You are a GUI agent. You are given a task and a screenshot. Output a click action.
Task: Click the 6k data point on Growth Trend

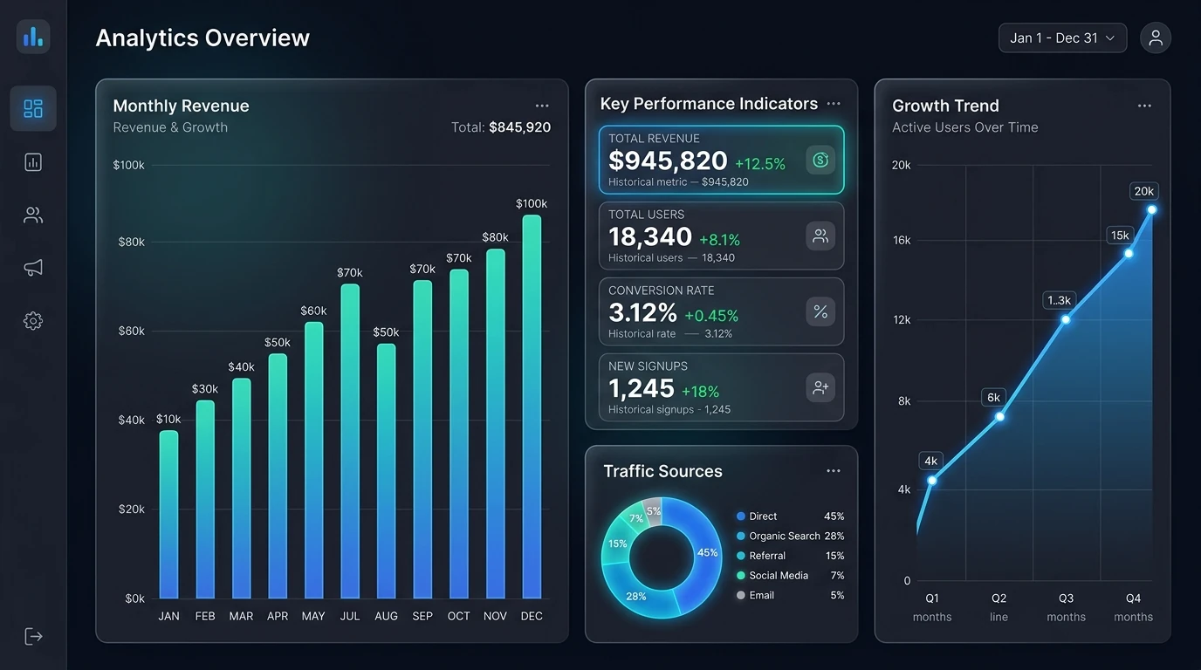1000,416
